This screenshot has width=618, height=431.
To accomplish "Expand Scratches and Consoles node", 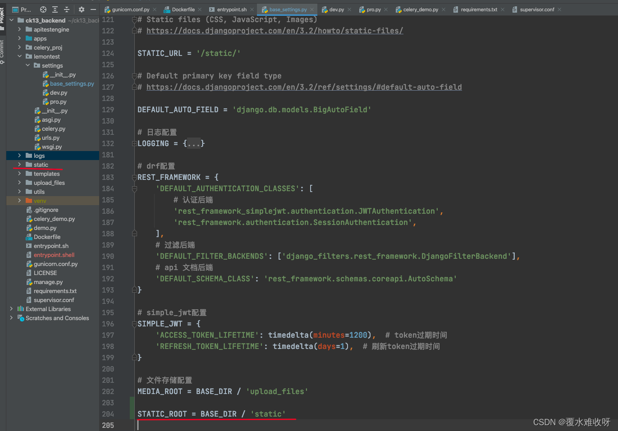I will 12,318.
